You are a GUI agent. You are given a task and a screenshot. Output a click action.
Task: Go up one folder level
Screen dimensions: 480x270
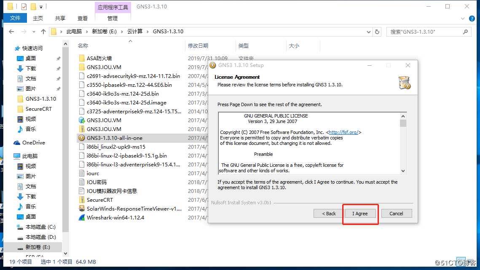(43, 32)
